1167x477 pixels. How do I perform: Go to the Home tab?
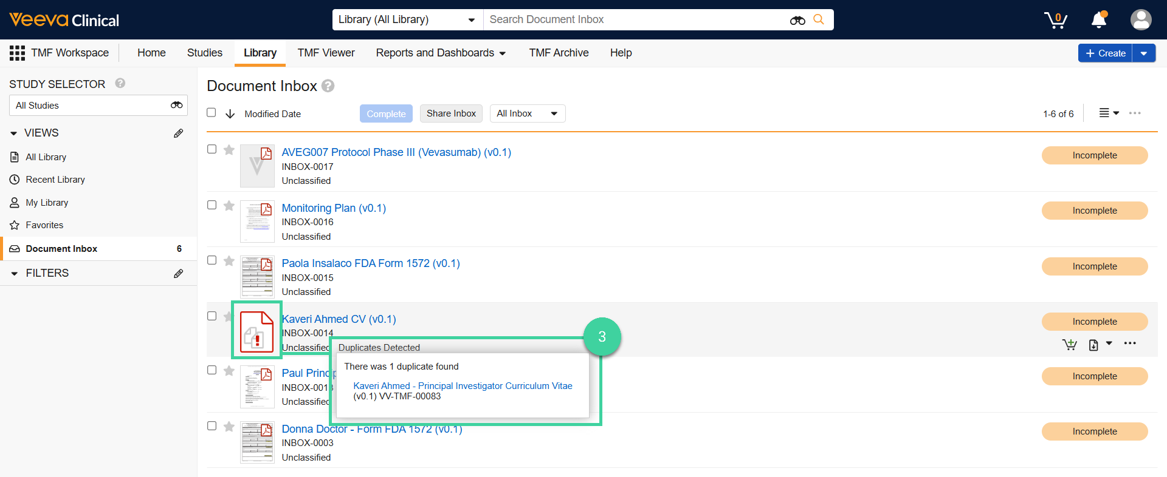coord(151,53)
